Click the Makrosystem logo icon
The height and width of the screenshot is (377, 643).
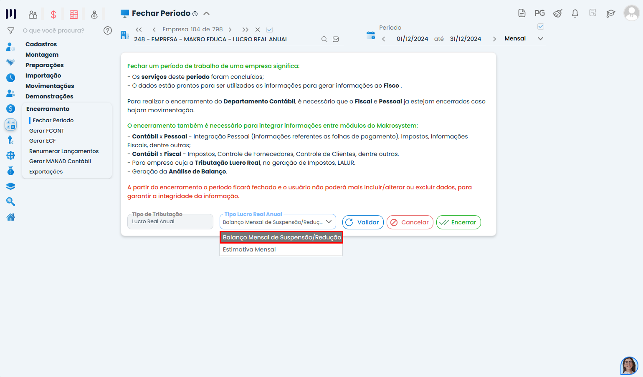(11, 14)
